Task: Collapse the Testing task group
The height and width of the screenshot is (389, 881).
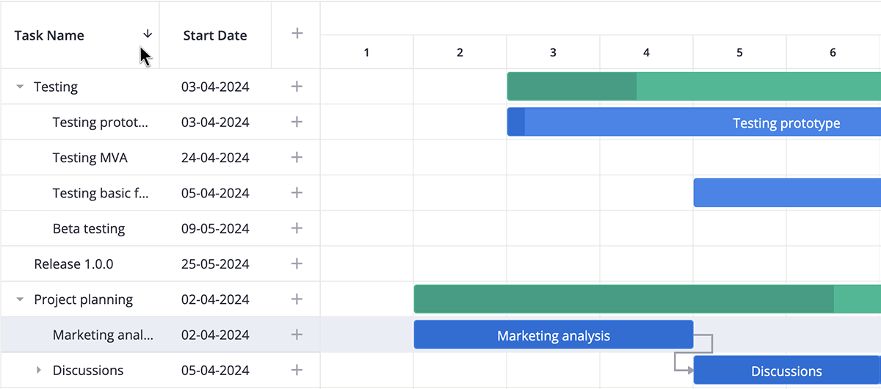Action: 20,87
